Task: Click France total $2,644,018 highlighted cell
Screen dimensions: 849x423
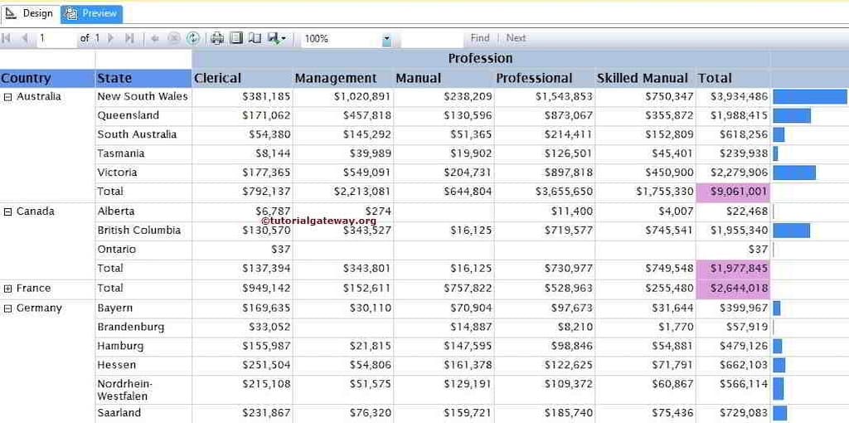Action: tap(733, 289)
